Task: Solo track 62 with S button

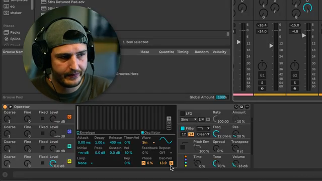Action: click(x=295, y=82)
